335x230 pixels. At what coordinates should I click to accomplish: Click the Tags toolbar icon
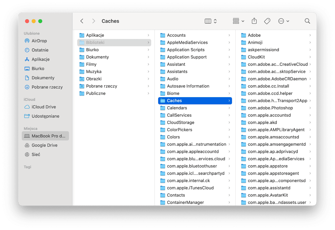pyautogui.click(x=267, y=21)
